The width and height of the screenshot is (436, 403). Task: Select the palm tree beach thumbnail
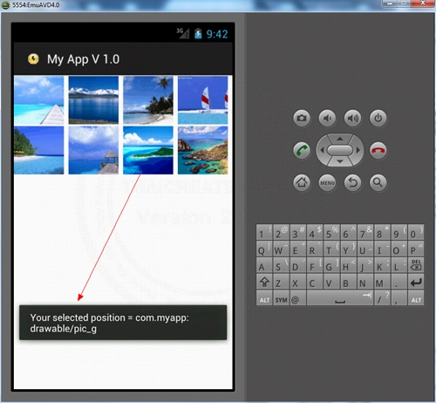(148, 100)
